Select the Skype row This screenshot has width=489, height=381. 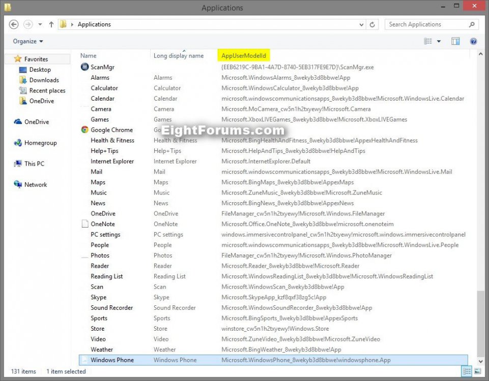tap(273, 297)
